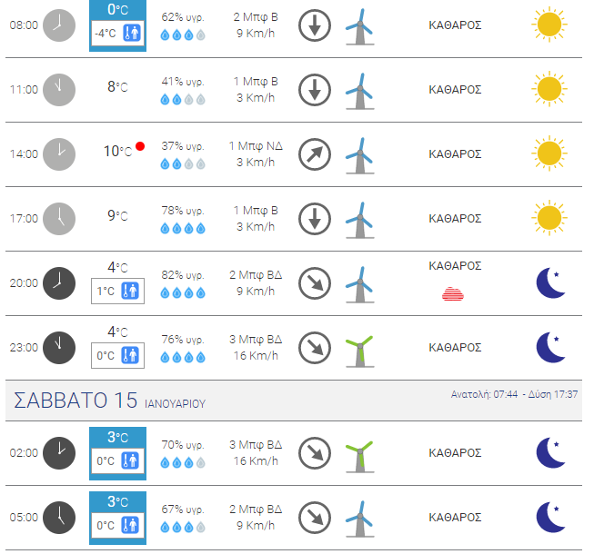594x554 pixels.
Task: Click the crescent moon icon at 02:00
Action: coord(551,452)
